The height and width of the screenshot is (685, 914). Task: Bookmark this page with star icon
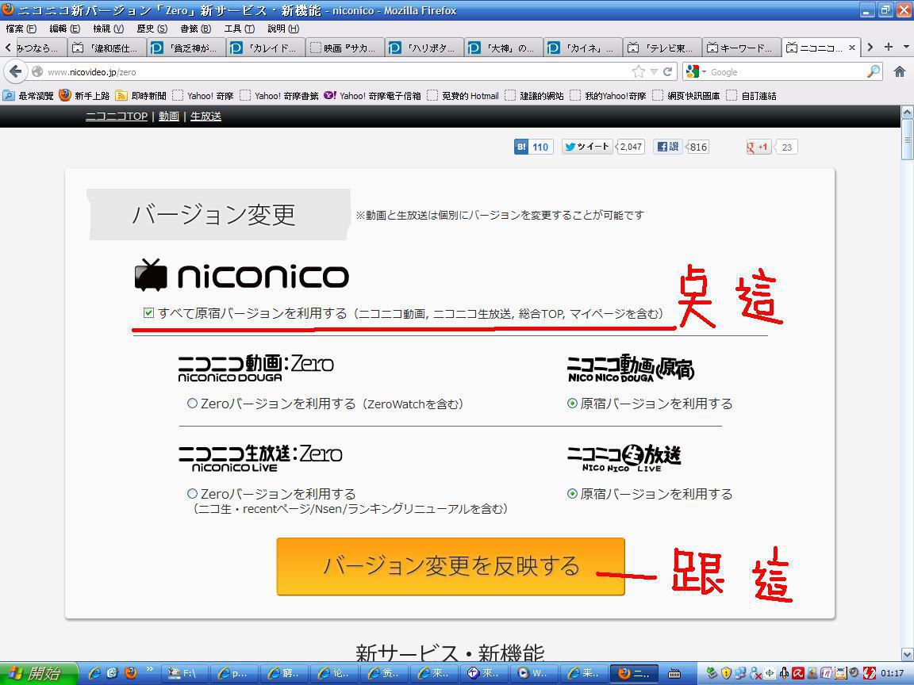pyautogui.click(x=638, y=71)
